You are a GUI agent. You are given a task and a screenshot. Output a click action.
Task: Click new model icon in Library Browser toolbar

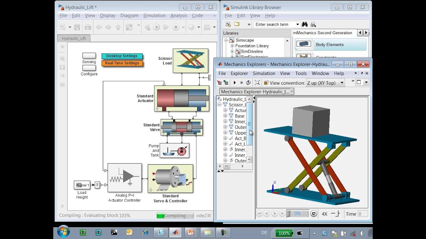[x=228, y=24]
